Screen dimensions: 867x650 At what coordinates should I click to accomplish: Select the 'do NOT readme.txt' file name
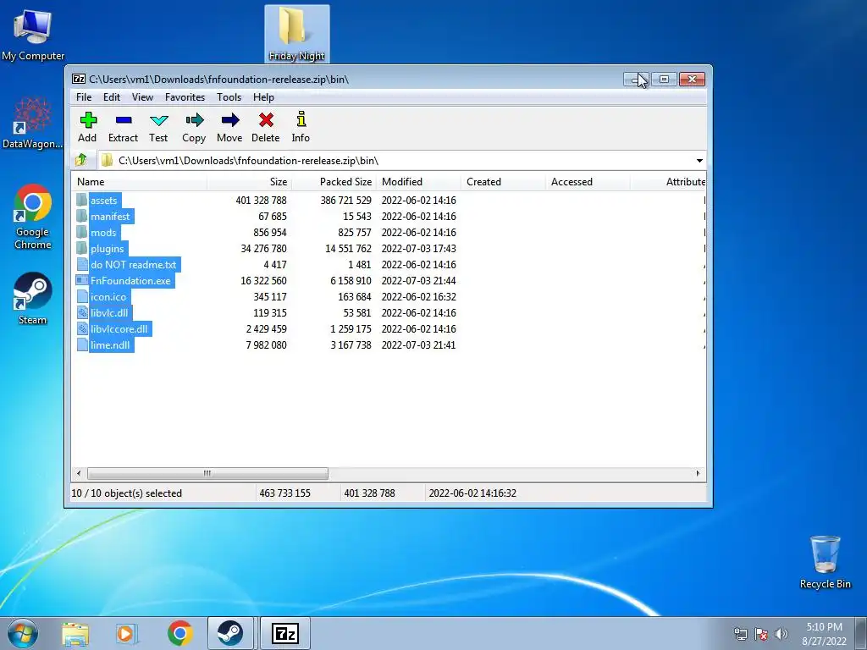(133, 265)
